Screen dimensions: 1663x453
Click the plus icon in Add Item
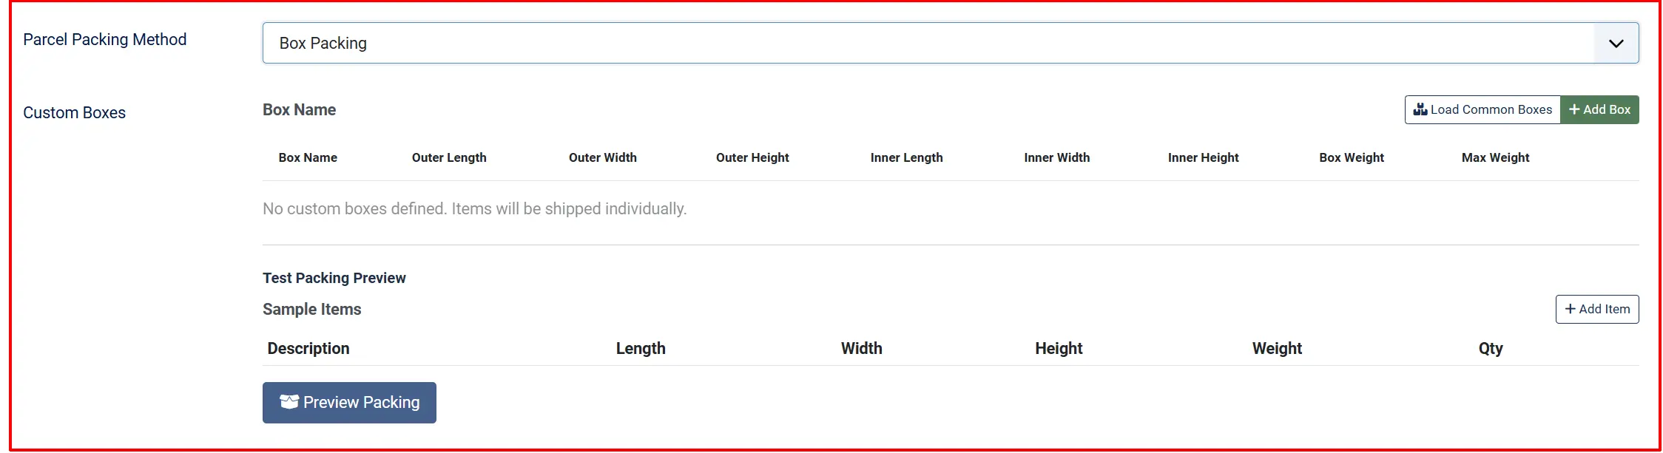(1571, 309)
